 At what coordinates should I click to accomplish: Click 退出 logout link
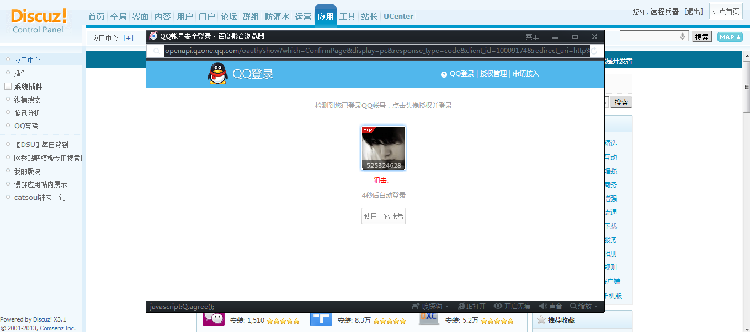(x=694, y=12)
